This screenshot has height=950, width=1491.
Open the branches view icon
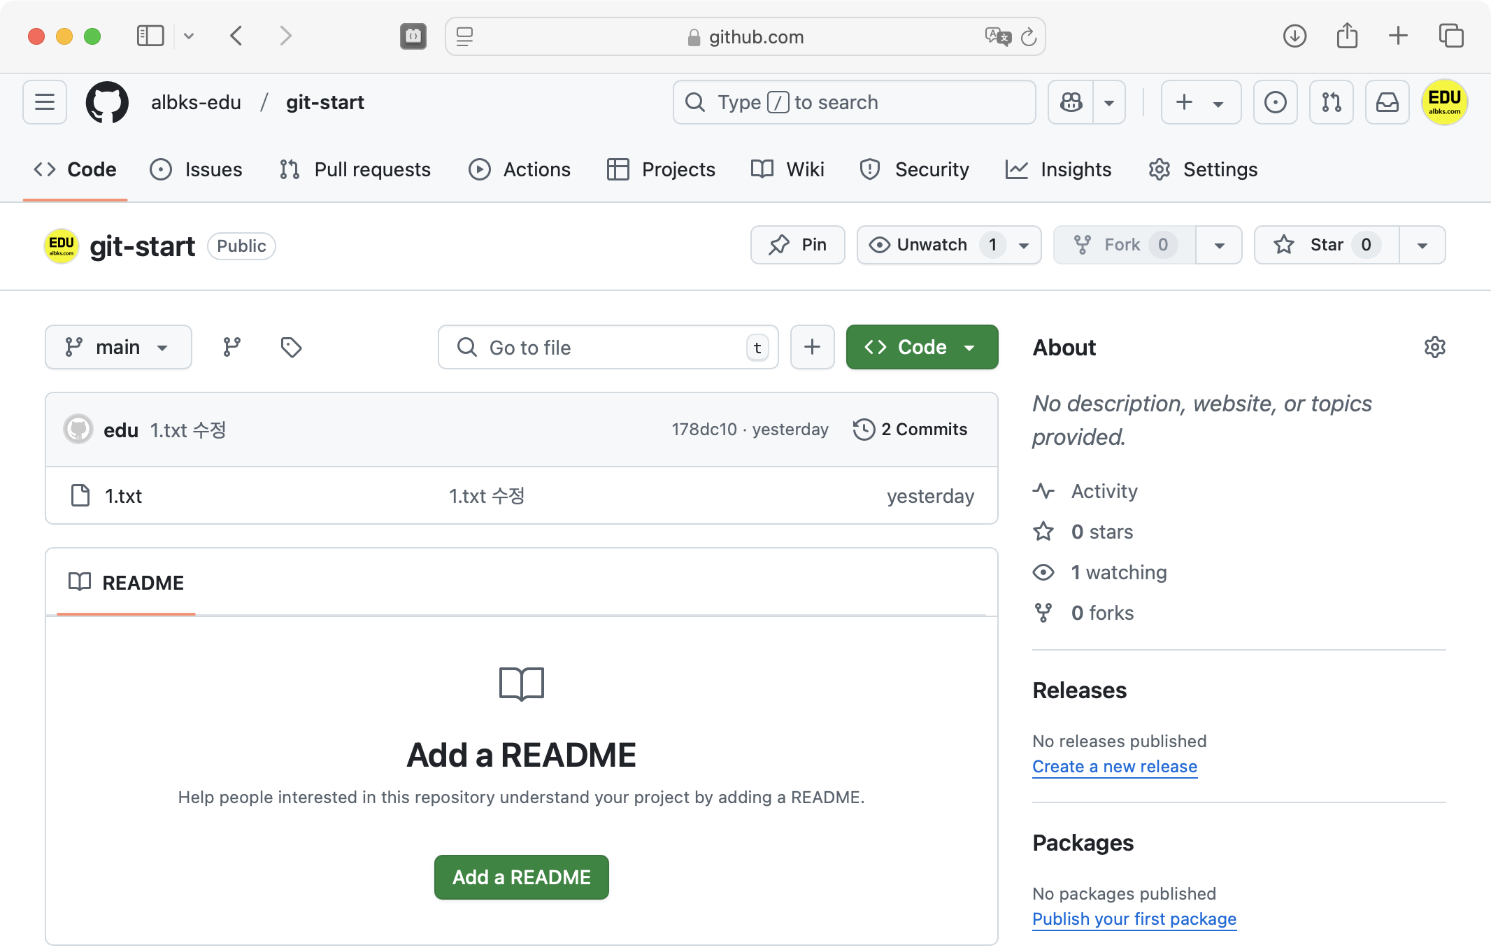pos(231,347)
